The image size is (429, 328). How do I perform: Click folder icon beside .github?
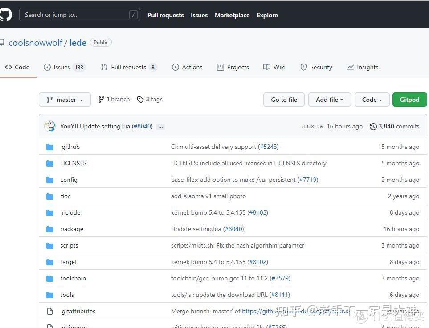coord(50,147)
